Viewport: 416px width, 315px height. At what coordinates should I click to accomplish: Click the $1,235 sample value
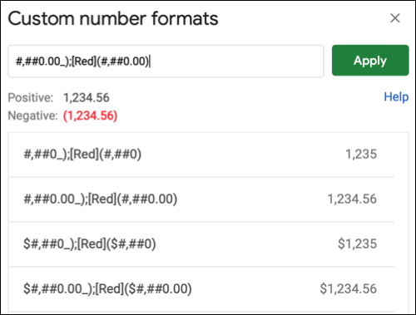(357, 244)
